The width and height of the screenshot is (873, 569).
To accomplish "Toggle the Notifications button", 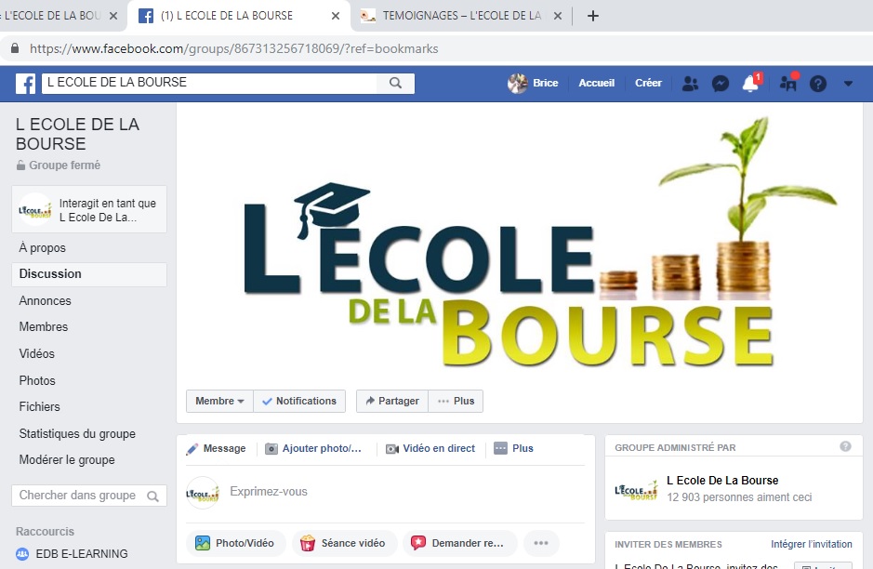I will [299, 401].
